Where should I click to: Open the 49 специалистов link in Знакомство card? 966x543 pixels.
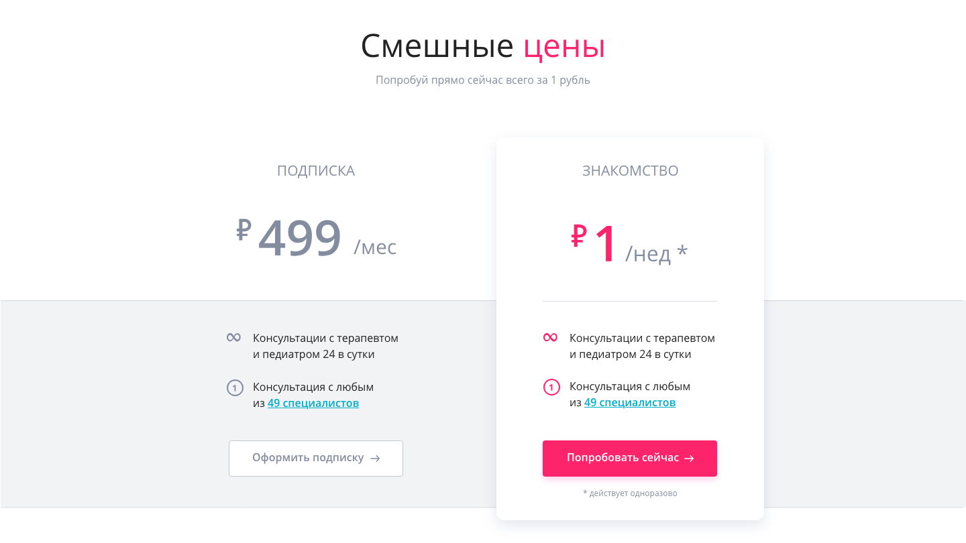click(630, 402)
